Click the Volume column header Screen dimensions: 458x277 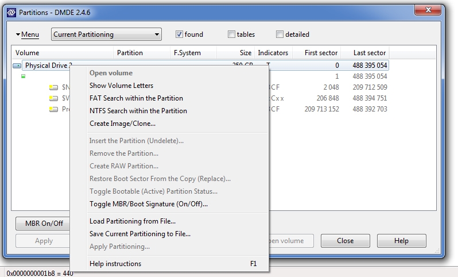point(63,53)
